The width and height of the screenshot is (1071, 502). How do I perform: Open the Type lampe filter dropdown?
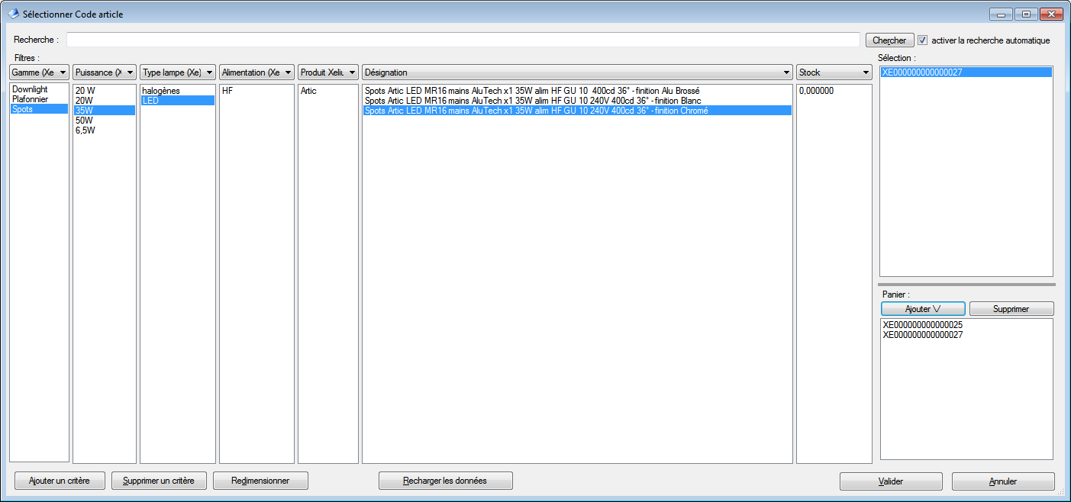pos(178,72)
